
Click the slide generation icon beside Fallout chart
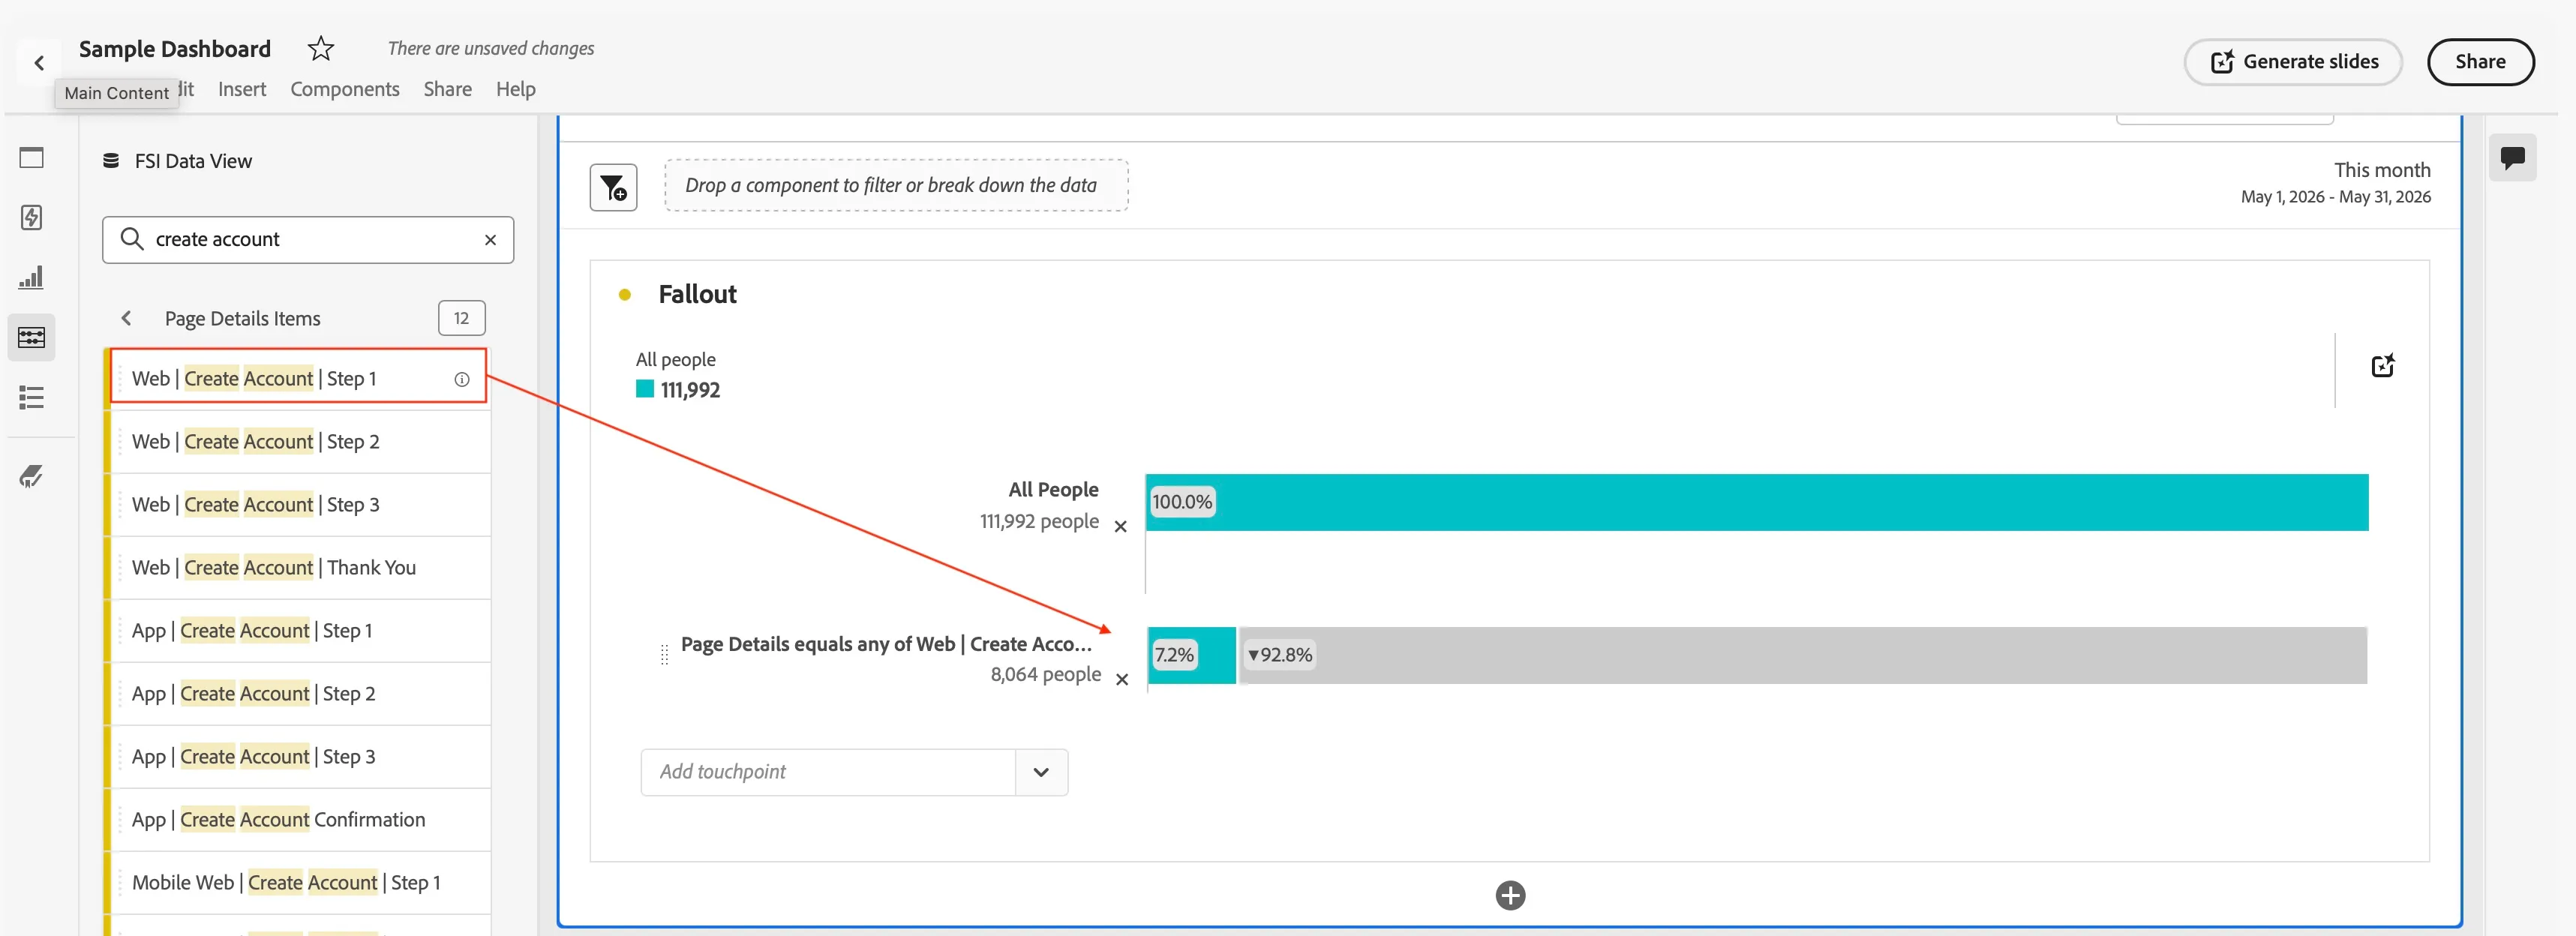click(x=2383, y=365)
